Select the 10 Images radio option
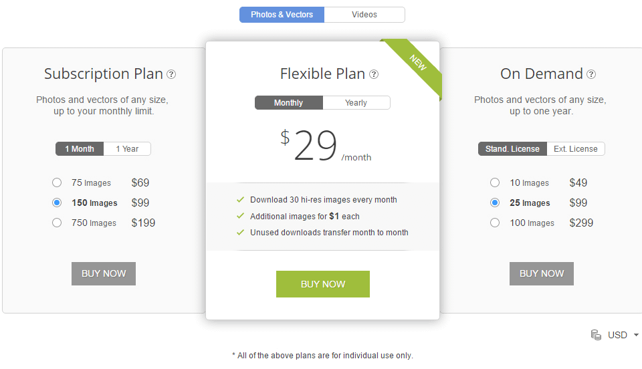 click(x=495, y=182)
